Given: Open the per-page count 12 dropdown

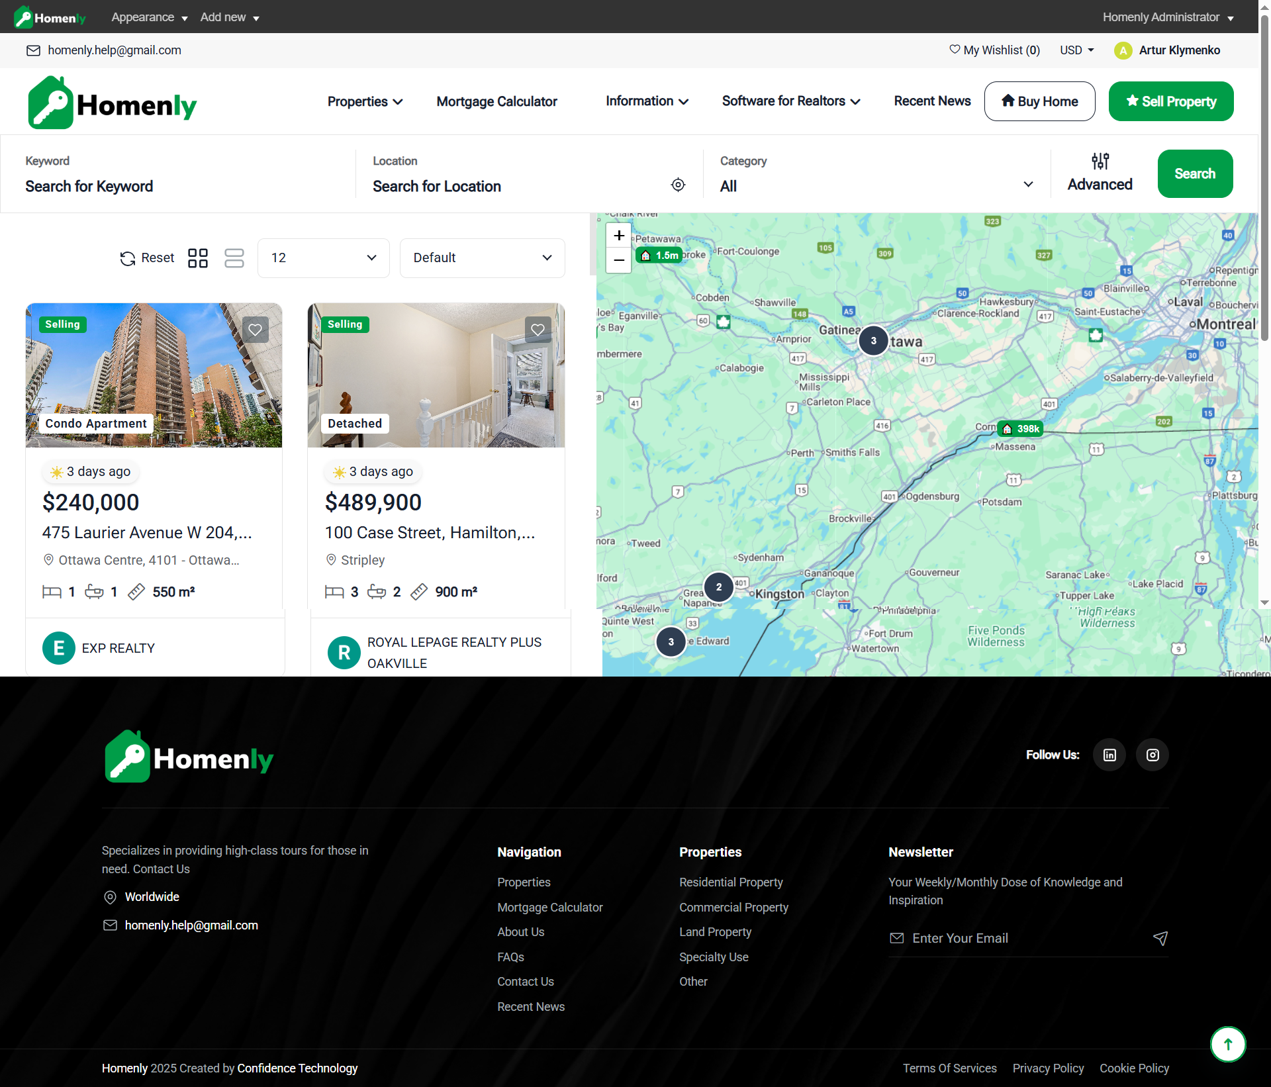Looking at the screenshot, I should click(x=323, y=258).
